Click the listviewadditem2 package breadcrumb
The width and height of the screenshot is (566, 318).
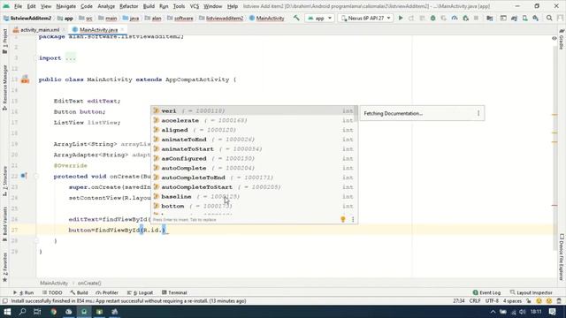(x=221, y=18)
